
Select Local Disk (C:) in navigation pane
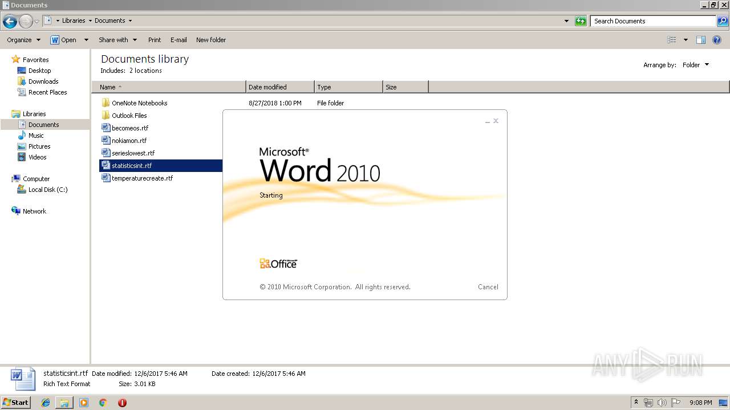point(48,190)
